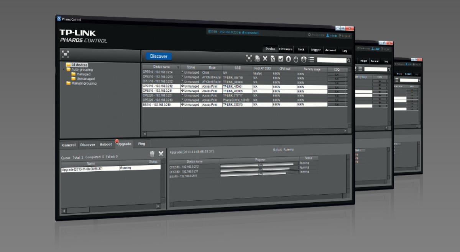The image size is (460, 252).
Task: Click the SSID column header
Action: pyautogui.click(x=237, y=68)
